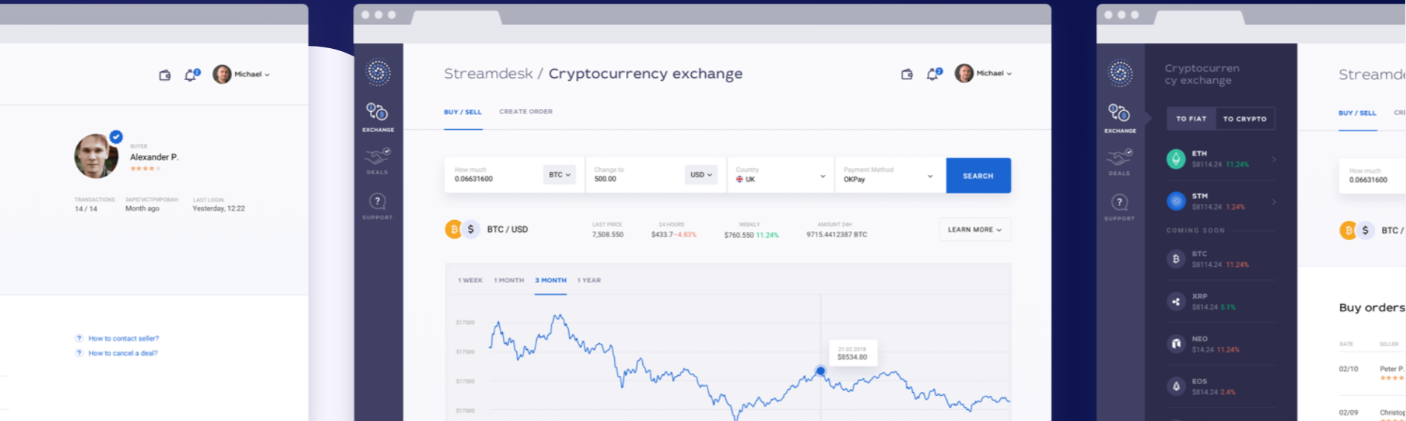Viewport: 1406px width, 421px height.
Task: Select the 1 Year chart tab
Action: pyautogui.click(x=589, y=280)
